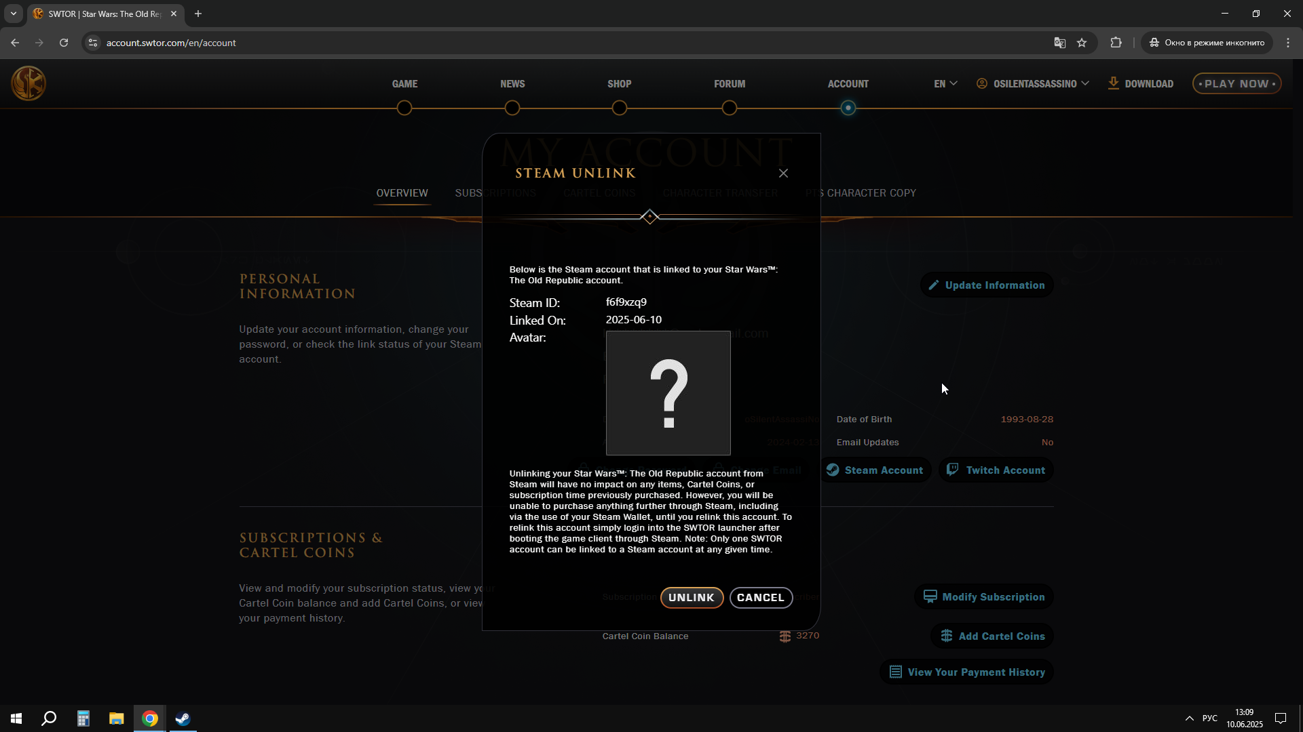Confirm with the UNLINK button
1303x732 pixels.
click(x=692, y=598)
